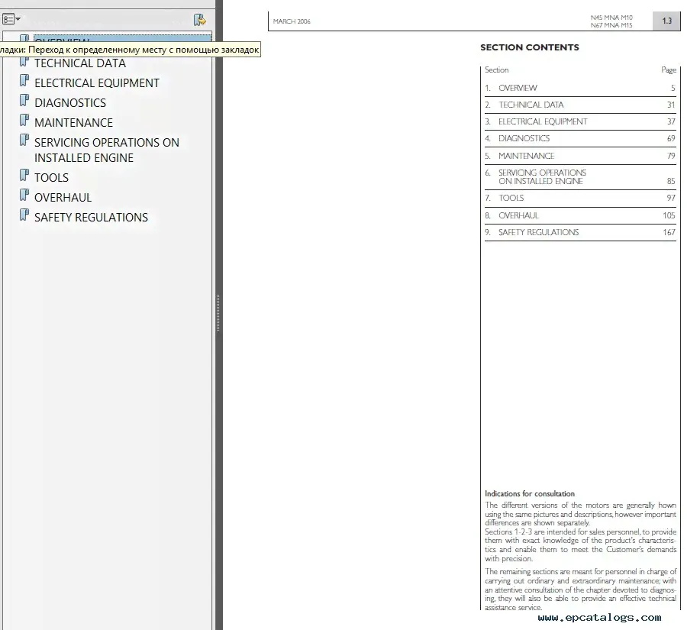Select SAFETY REGULATIONS bookmark label in sidebar
This screenshot has width=700, height=630.
[x=91, y=218]
